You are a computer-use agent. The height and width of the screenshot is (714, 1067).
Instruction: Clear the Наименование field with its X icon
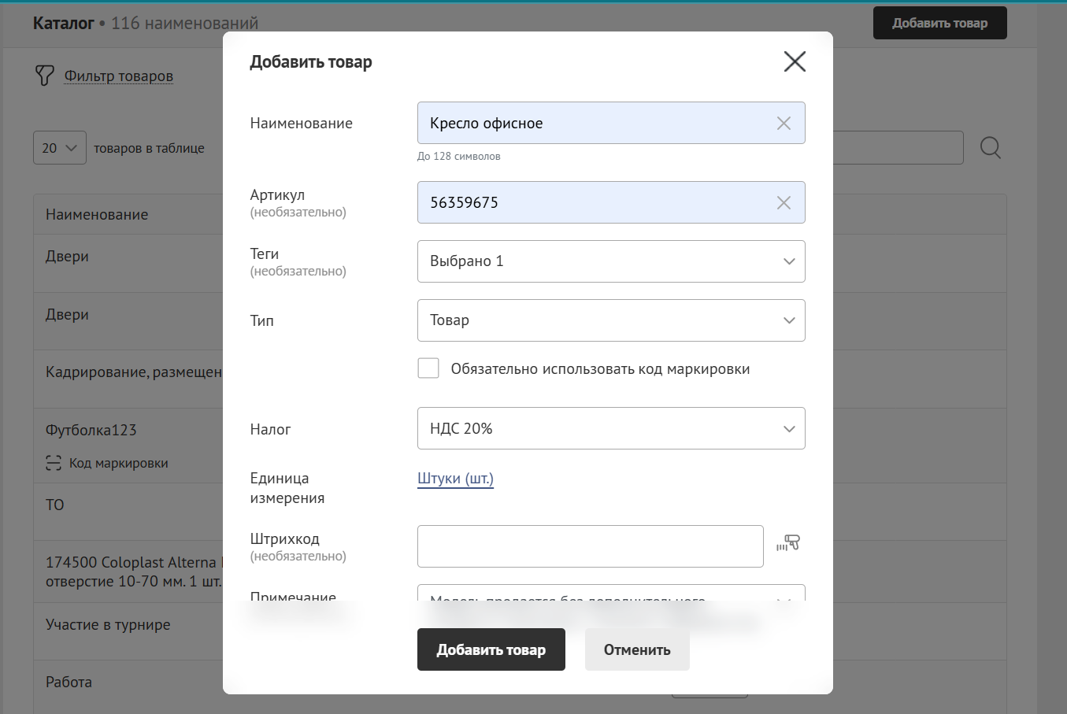(784, 124)
